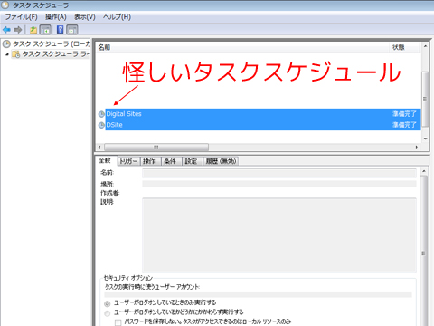This screenshot has width=434, height=326.
Task: Switch to the トリガー tab
Action: pyautogui.click(x=128, y=161)
